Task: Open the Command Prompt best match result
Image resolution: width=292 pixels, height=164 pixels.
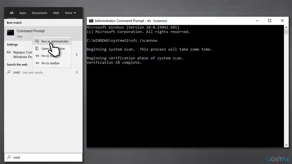Action: click(x=43, y=33)
